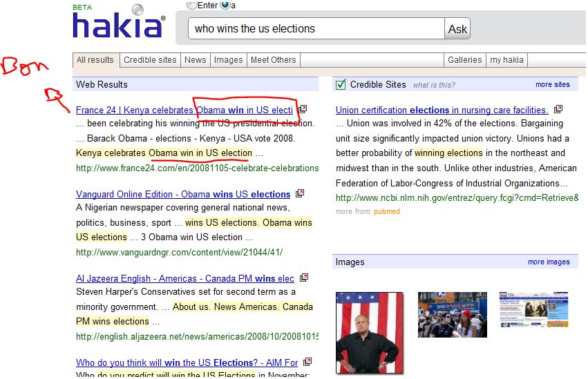
Task: Click the Images section heading
Action: pos(350,262)
